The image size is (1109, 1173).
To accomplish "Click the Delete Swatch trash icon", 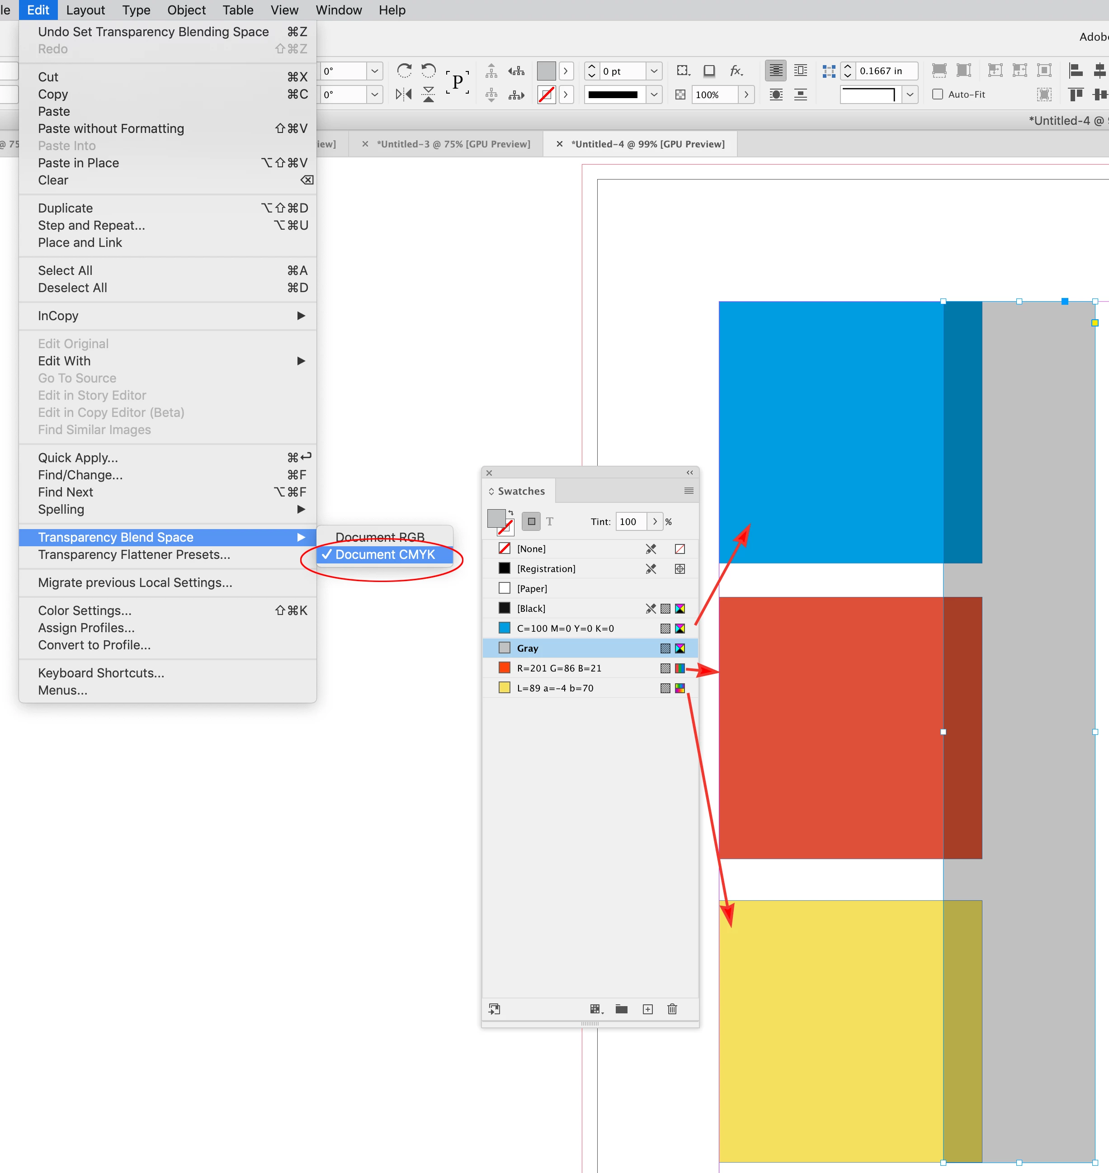I will click(672, 1009).
